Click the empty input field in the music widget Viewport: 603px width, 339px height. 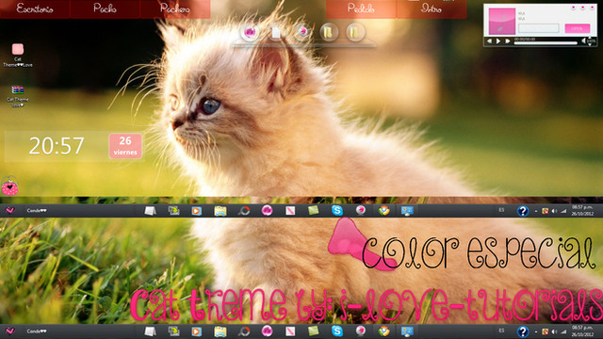(x=538, y=28)
